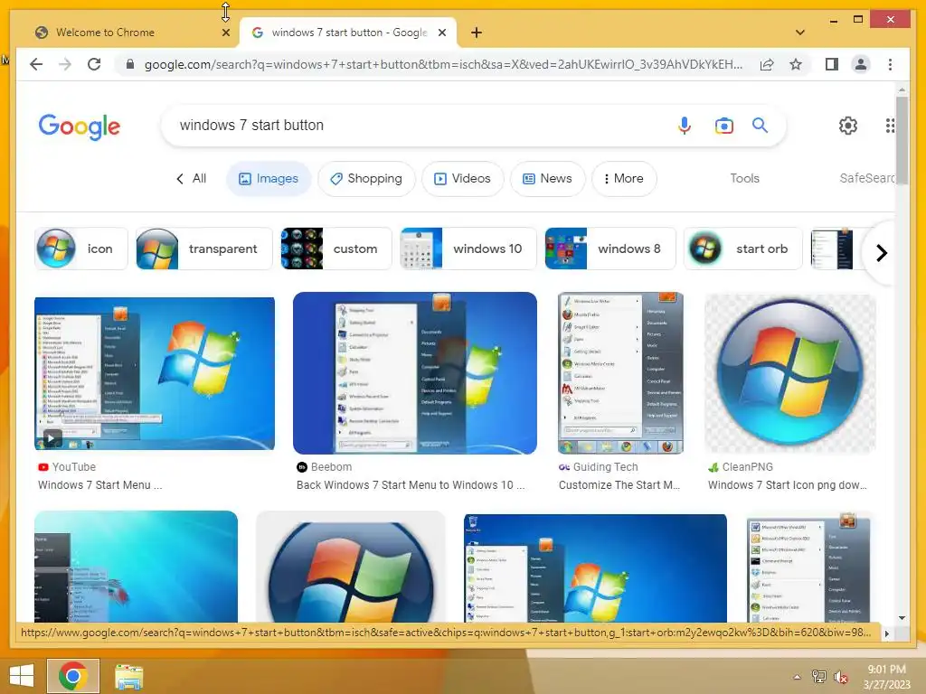Go back using the browser back arrow
Image resolution: width=926 pixels, height=694 pixels.
click(x=36, y=64)
